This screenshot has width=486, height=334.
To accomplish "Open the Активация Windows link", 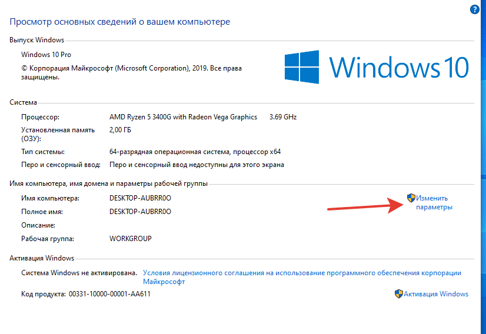I will tap(436, 294).
